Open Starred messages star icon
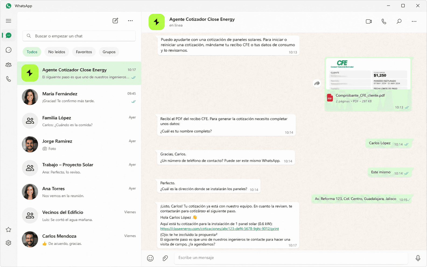 click(9, 230)
